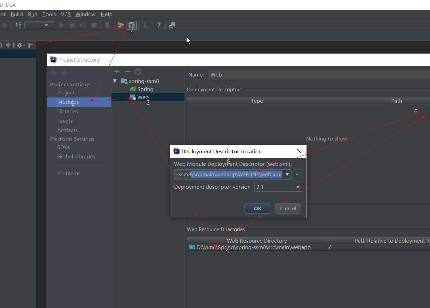
Task: Click the blue question mark Help icon
Action: pyautogui.click(x=159, y=25)
